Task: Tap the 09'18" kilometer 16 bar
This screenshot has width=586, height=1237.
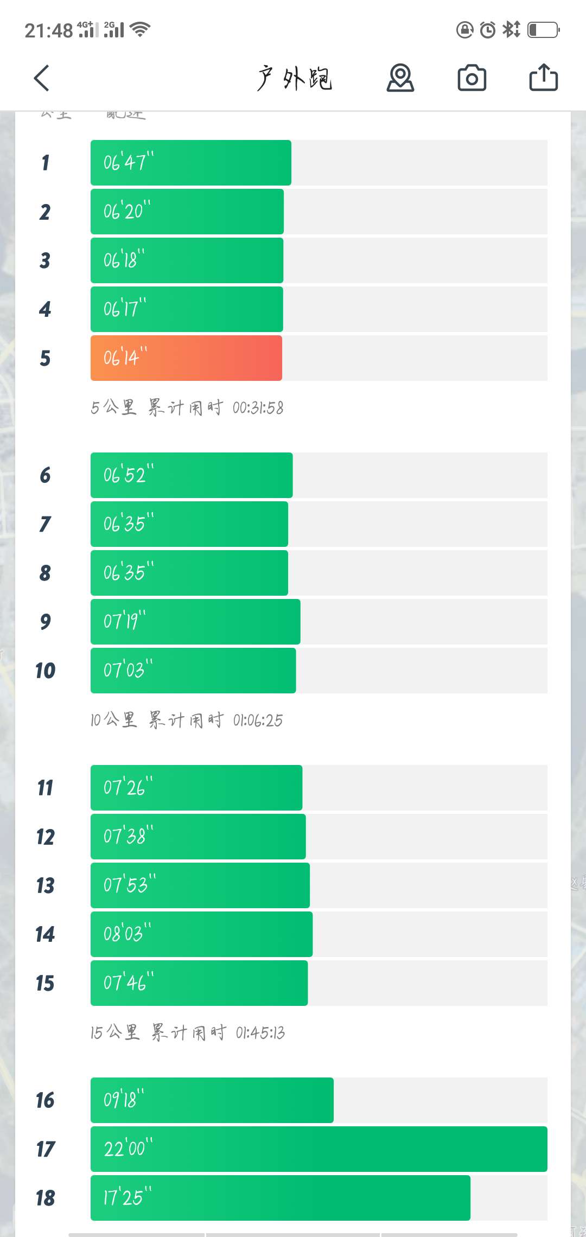Action: [212, 1100]
